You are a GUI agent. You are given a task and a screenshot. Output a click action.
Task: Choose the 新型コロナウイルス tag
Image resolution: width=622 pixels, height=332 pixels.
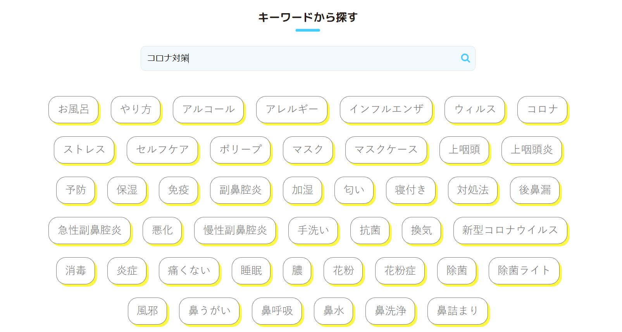(510, 231)
